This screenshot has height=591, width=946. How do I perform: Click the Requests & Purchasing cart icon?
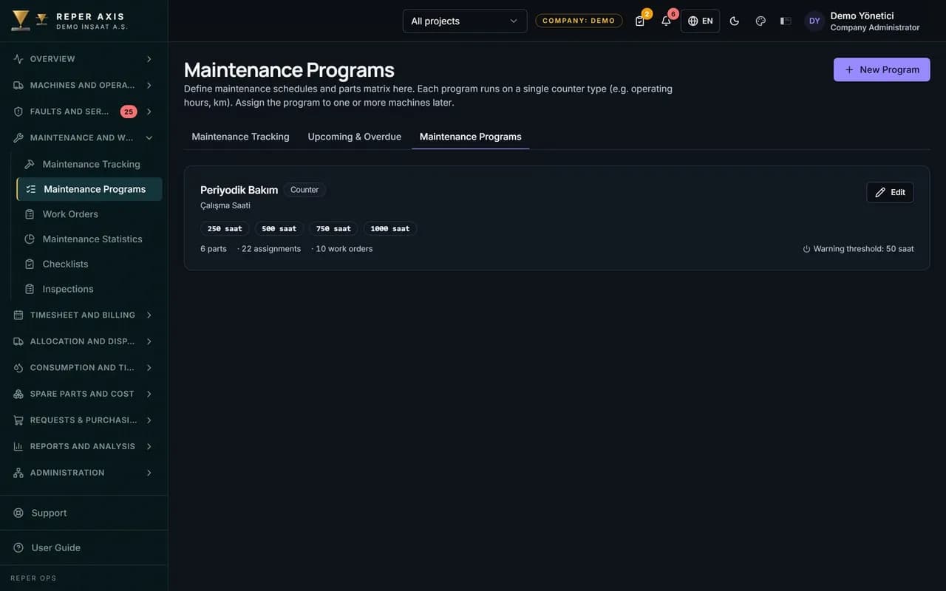[x=18, y=420]
